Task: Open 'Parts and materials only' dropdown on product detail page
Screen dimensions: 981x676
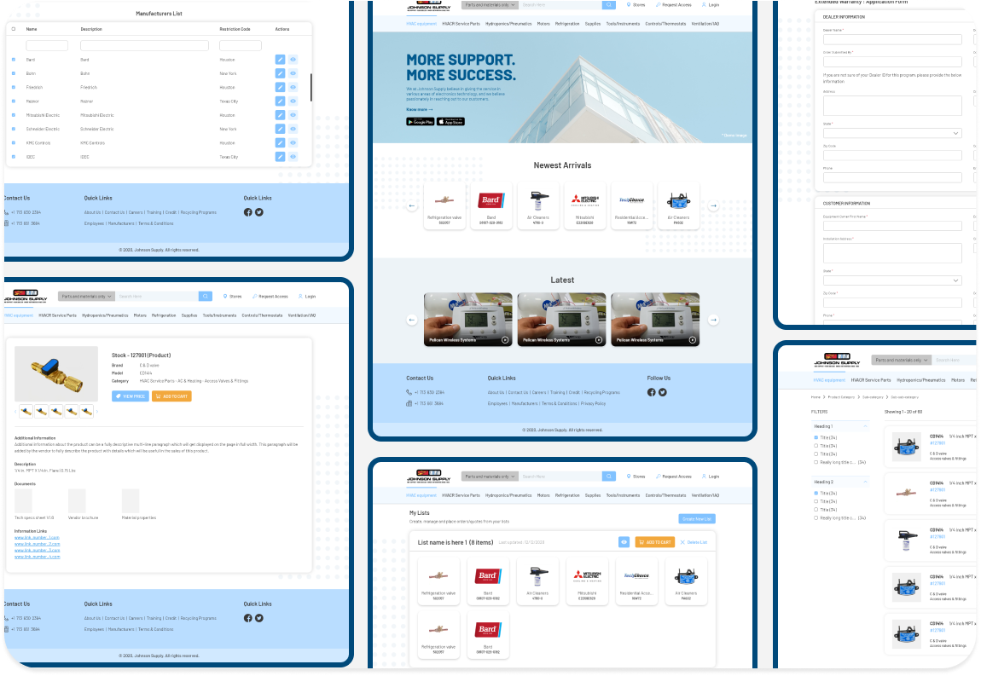Action: [86, 297]
